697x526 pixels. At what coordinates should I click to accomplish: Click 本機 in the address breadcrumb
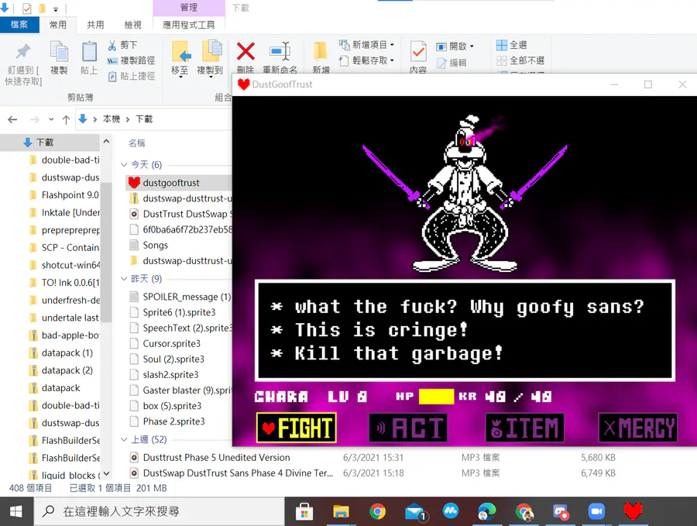coord(112,119)
